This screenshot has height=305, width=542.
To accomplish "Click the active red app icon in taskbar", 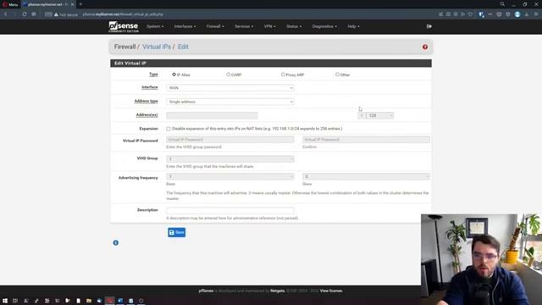I will pos(110,301).
